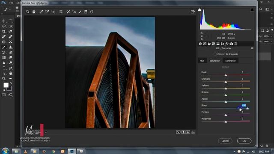274x154 pixels.
Task: Select the Camera Raw Hand tool
Action: pyautogui.click(x=33, y=12)
